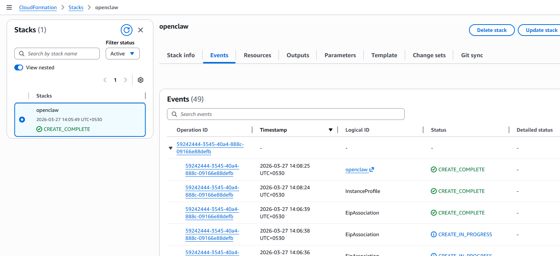The height and width of the screenshot is (256, 560).
Task: Open the hamburger navigation menu
Action: 9,7
